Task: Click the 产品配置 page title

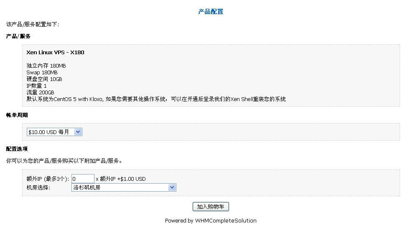Action: coord(211,12)
